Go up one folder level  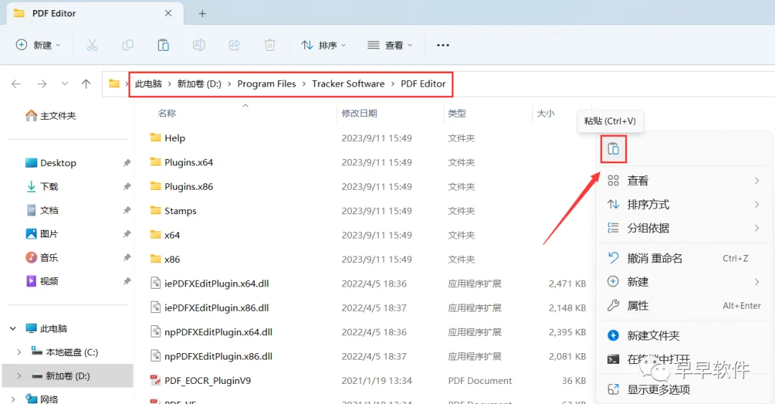coord(86,84)
